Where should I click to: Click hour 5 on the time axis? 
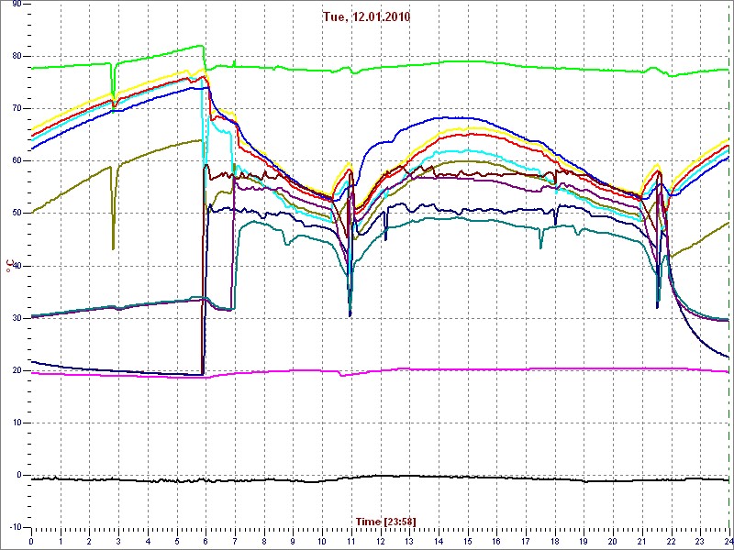[177, 541]
